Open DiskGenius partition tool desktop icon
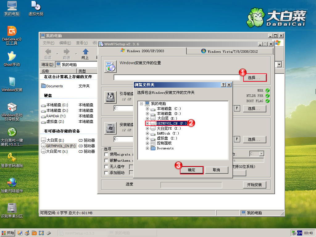The image size is (316, 237). (x=12, y=31)
